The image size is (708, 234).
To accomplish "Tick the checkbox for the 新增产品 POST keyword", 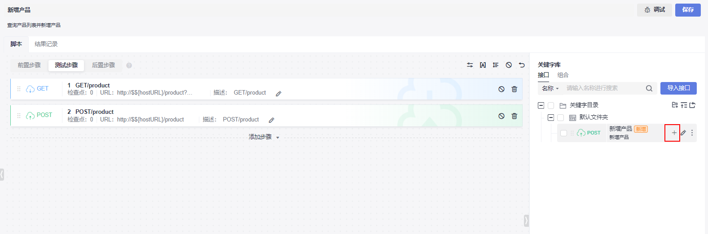I will [x=563, y=133].
